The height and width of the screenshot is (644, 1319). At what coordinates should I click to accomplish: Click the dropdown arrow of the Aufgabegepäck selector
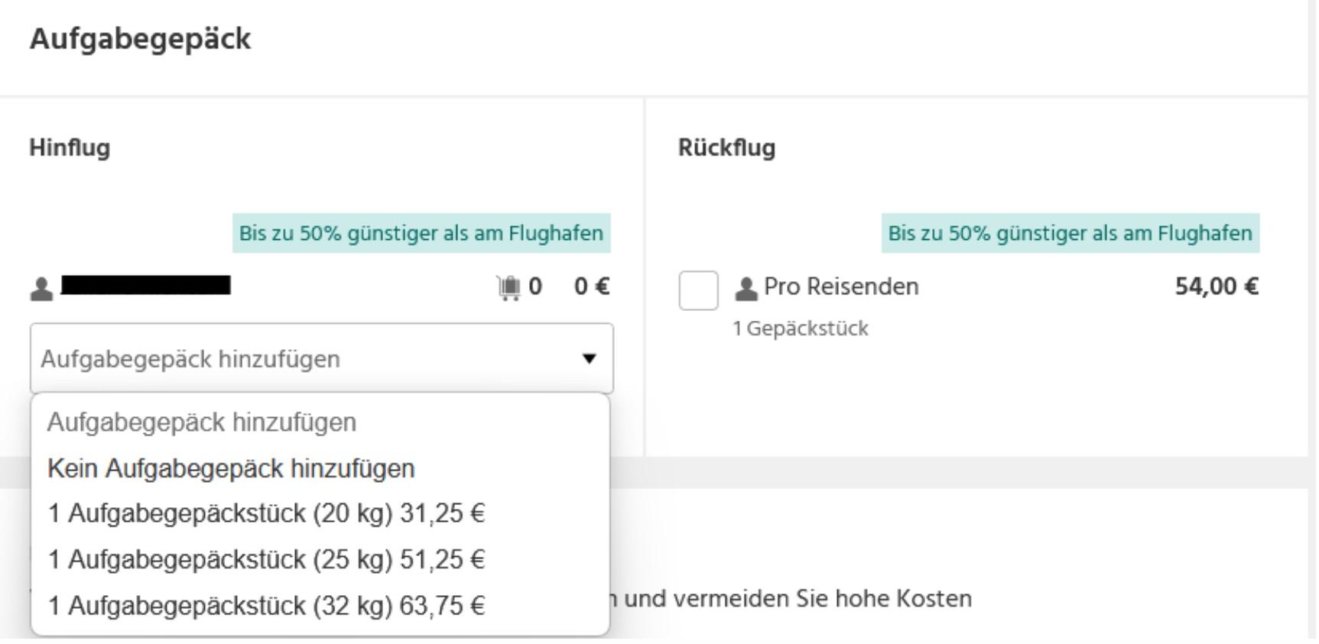pyautogui.click(x=589, y=358)
